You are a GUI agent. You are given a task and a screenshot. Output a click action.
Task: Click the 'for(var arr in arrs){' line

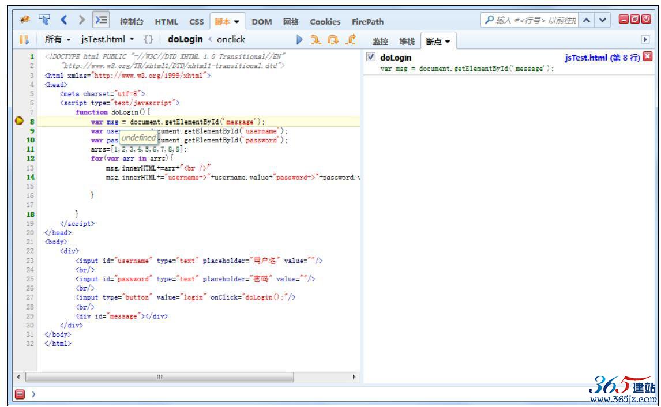(132, 159)
